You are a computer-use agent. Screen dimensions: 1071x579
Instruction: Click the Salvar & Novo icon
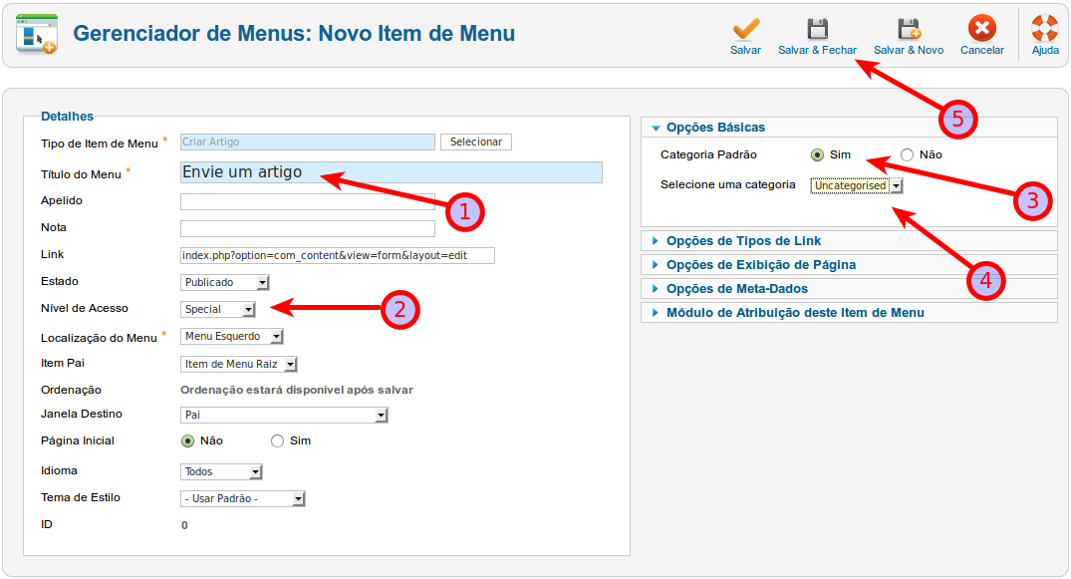908,29
